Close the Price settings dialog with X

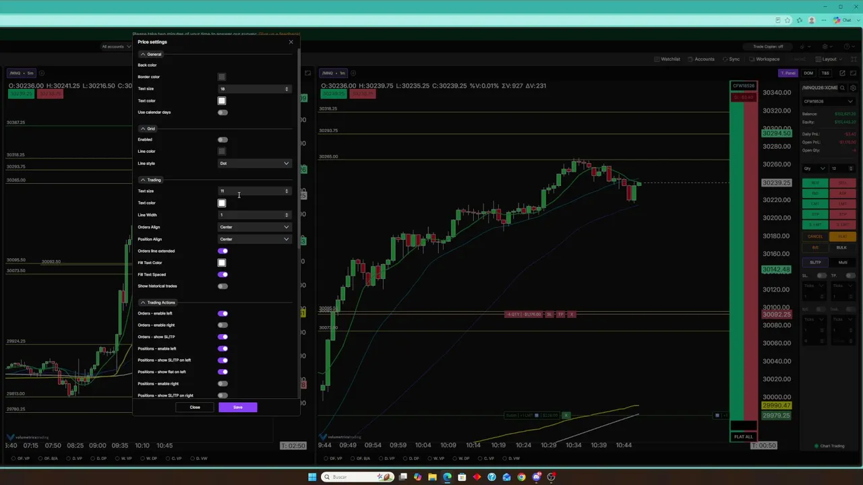pyautogui.click(x=291, y=42)
